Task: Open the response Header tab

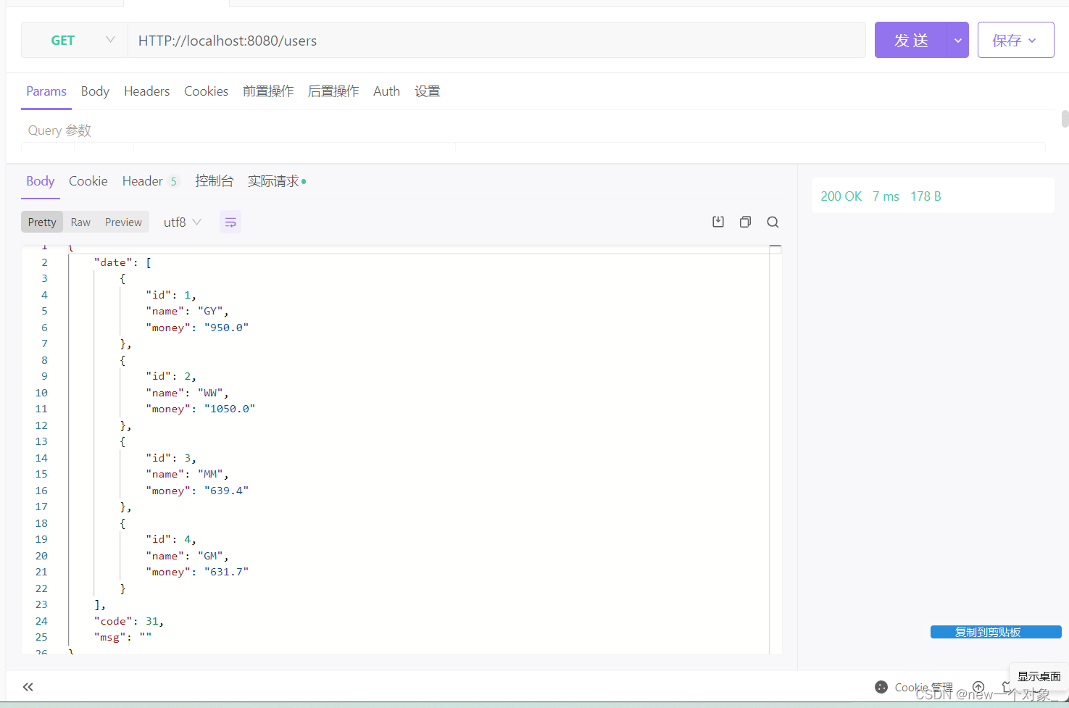Action: [x=150, y=181]
